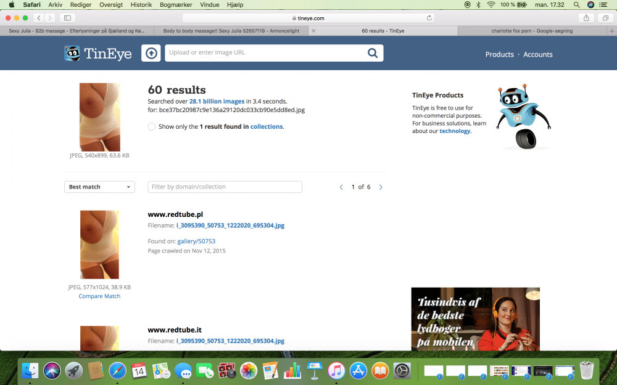Switch to the Annoncelight tab
The width and height of the screenshot is (617, 385).
pyautogui.click(x=231, y=31)
